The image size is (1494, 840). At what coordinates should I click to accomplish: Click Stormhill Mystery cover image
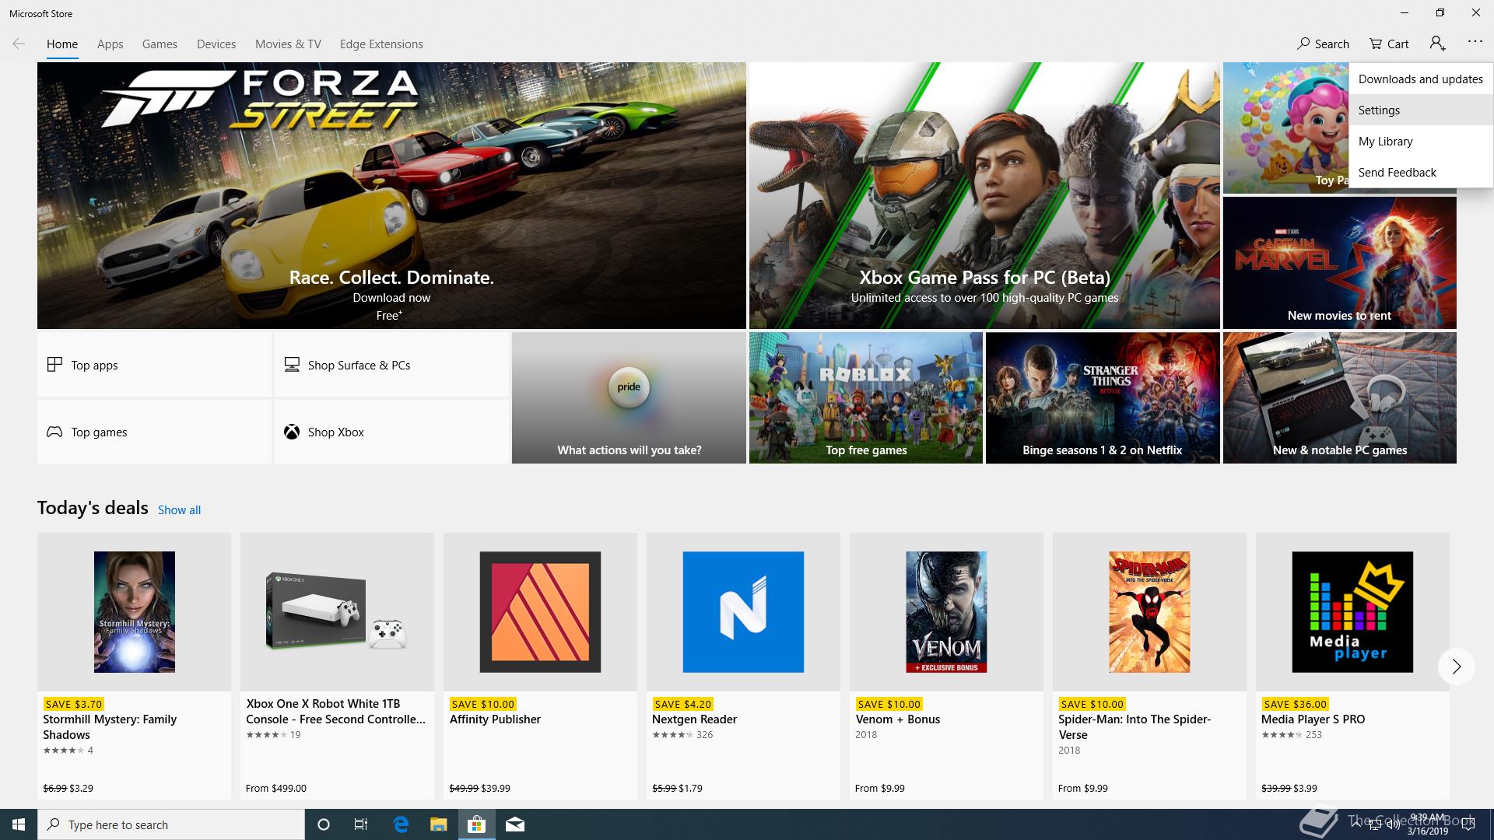point(134,612)
